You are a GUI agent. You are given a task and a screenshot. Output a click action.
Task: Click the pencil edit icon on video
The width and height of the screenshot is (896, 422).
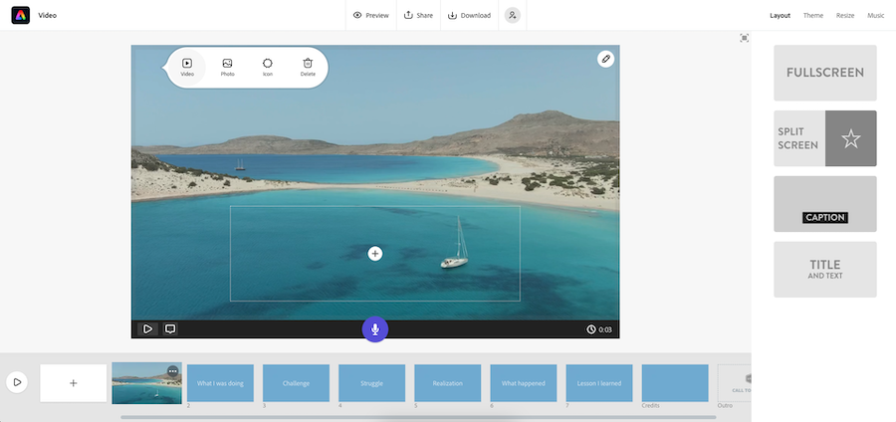[x=605, y=59]
